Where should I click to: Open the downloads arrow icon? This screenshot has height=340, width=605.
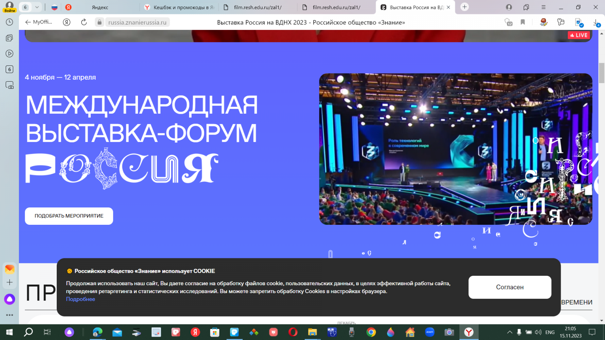596,22
